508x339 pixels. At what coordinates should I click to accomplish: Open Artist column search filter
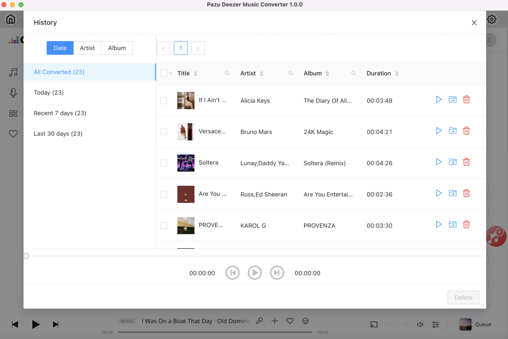291,73
